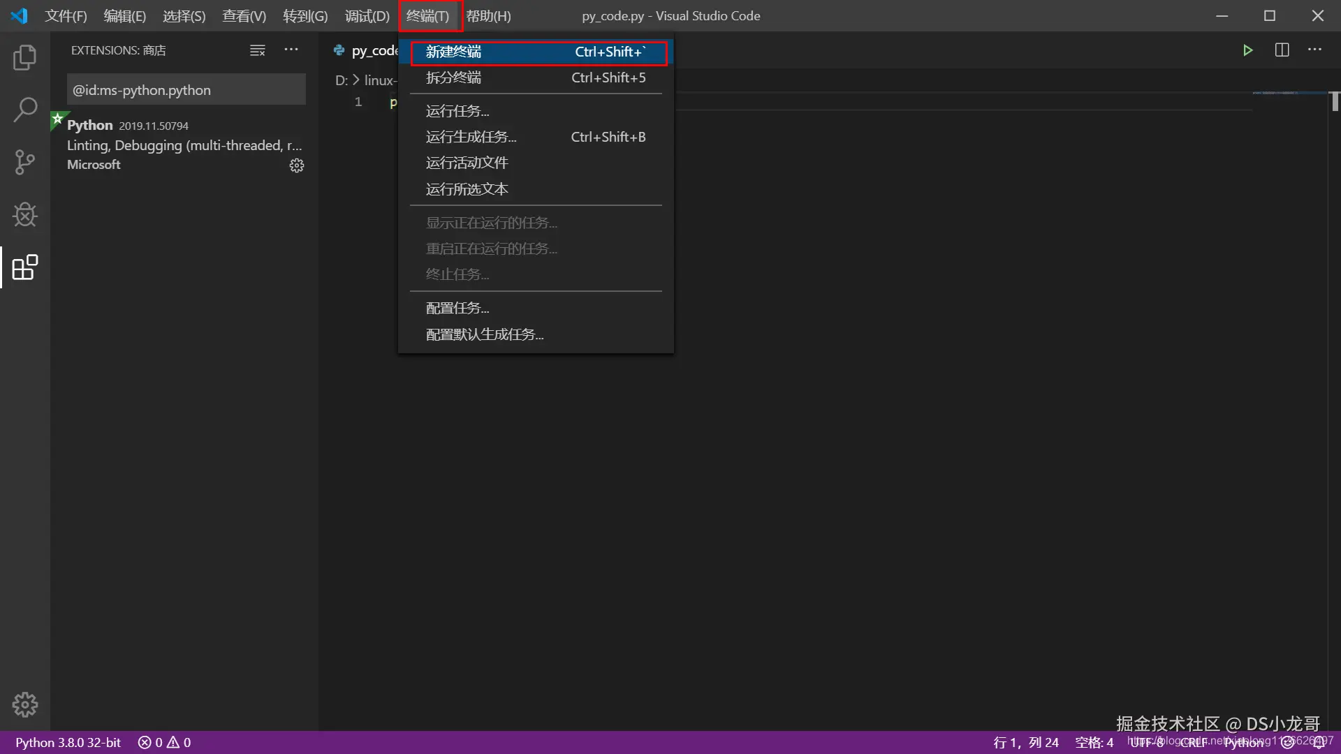Run Python file with green play icon
Image resolution: width=1341 pixels, height=754 pixels.
click(x=1247, y=50)
